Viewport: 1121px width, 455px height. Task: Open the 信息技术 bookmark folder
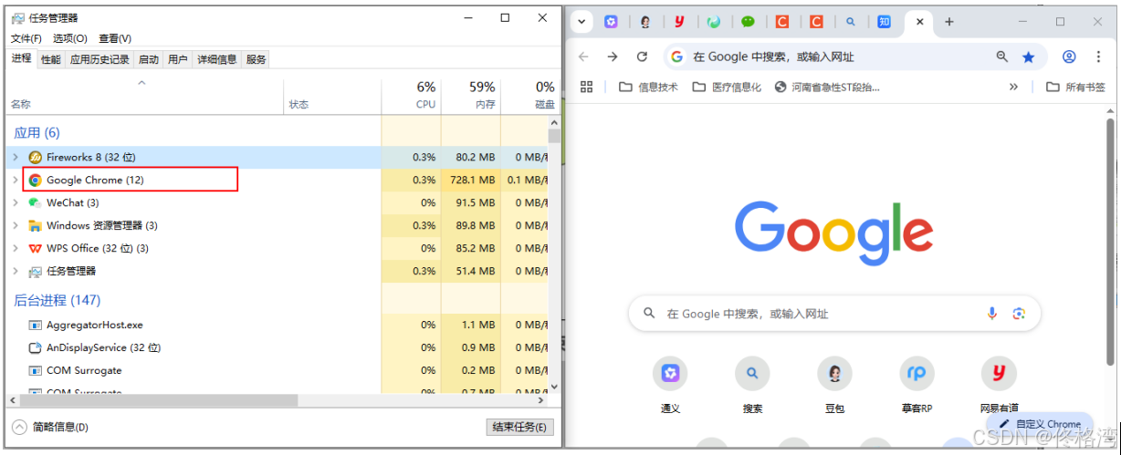[648, 87]
